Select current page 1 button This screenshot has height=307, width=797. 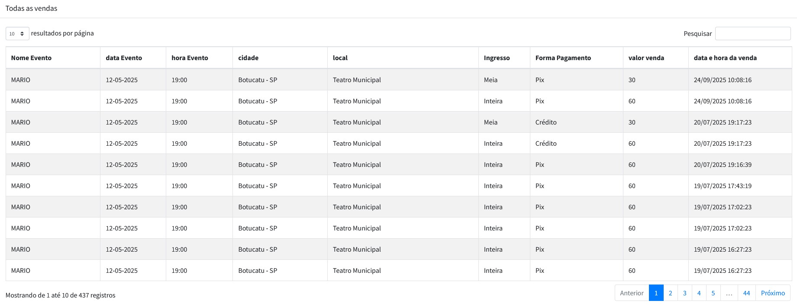[656, 293]
